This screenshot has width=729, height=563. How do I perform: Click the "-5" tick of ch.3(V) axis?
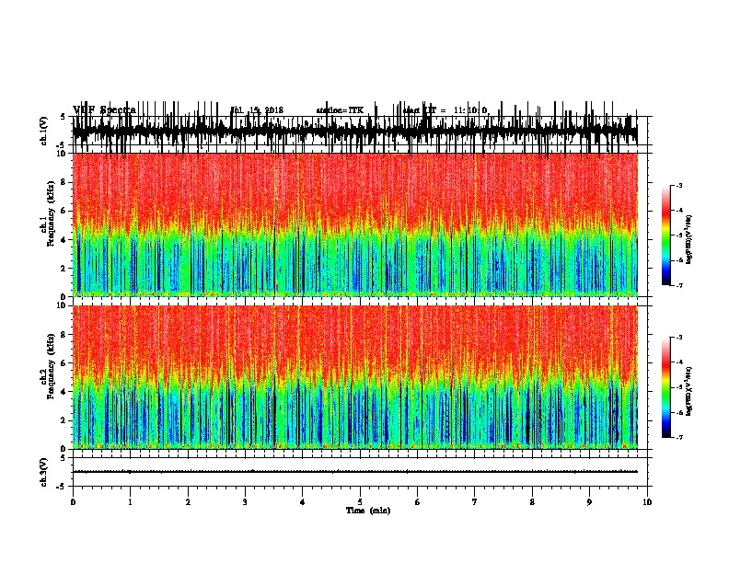(62, 487)
